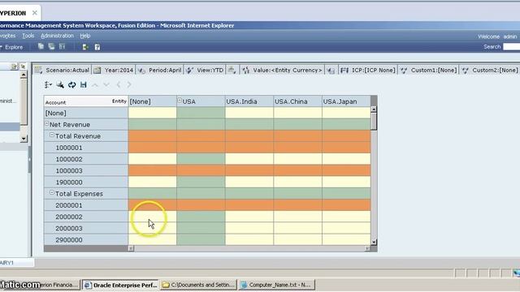The image size is (520, 292).
Task: Change the ICP:[ICP None] selection
Action: (x=374, y=71)
